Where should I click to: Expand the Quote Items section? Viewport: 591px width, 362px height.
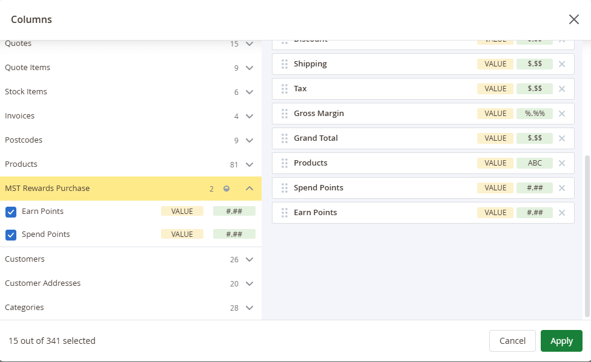click(x=249, y=68)
